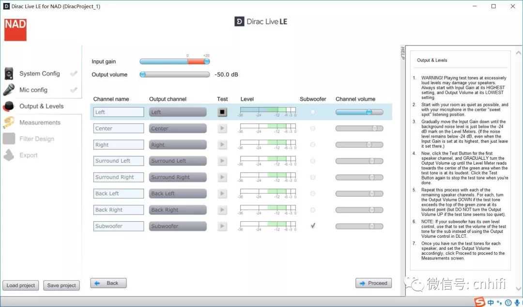Click the Save project button
Image resolution: width=523 pixels, height=307 pixels.
click(62, 285)
